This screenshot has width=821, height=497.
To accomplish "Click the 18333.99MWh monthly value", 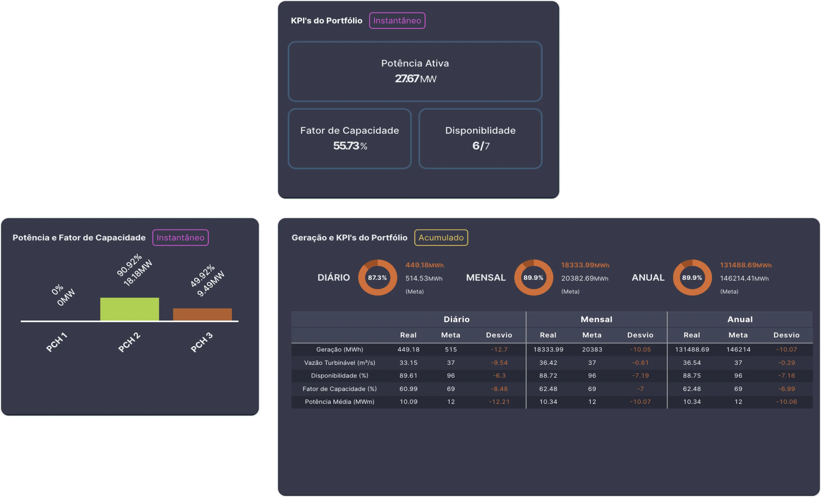I will [585, 265].
